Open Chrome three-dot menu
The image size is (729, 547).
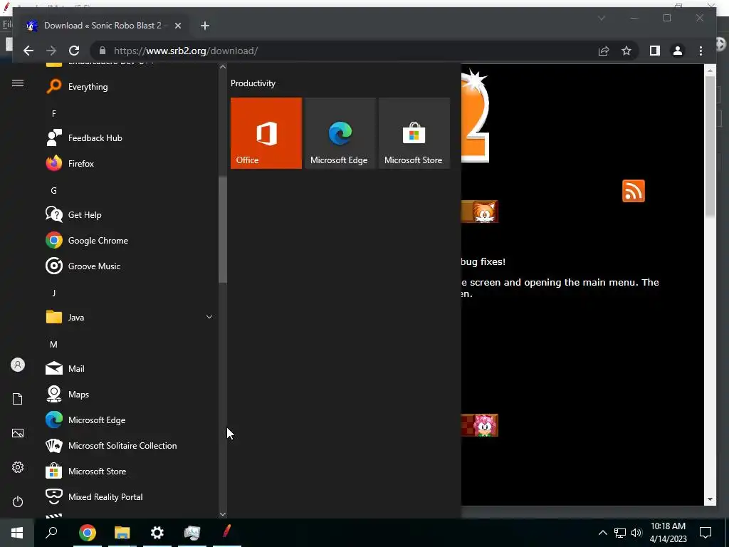[x=701, y=51]
